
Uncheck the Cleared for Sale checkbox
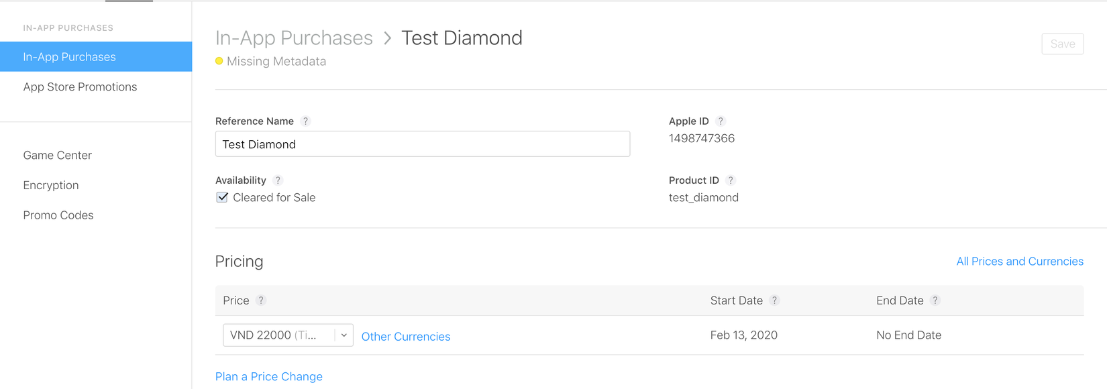[222, 197]
